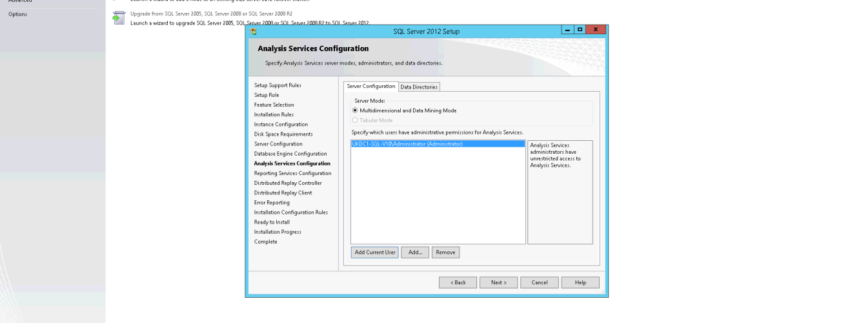The height and width of the screenshot is (323, 852).
Task: Proceed with the Next > button
Action: (x=498, y=282)
